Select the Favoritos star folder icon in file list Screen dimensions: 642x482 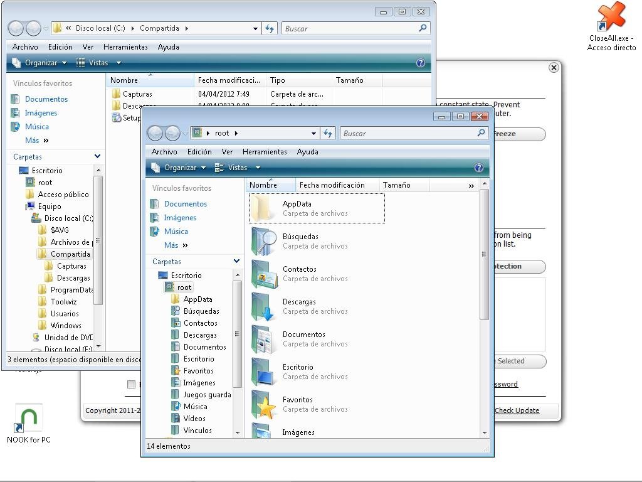[264, 405]
